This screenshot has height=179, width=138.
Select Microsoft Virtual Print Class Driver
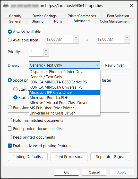[64, 103]
